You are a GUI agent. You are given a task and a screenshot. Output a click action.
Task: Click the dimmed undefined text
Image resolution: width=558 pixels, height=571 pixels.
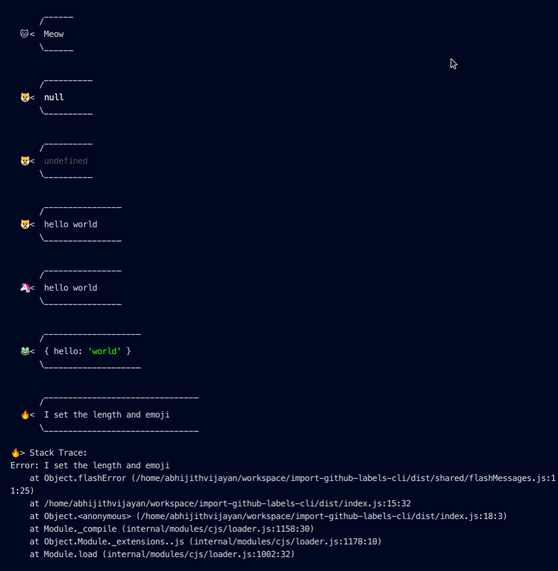click(65, 161)
